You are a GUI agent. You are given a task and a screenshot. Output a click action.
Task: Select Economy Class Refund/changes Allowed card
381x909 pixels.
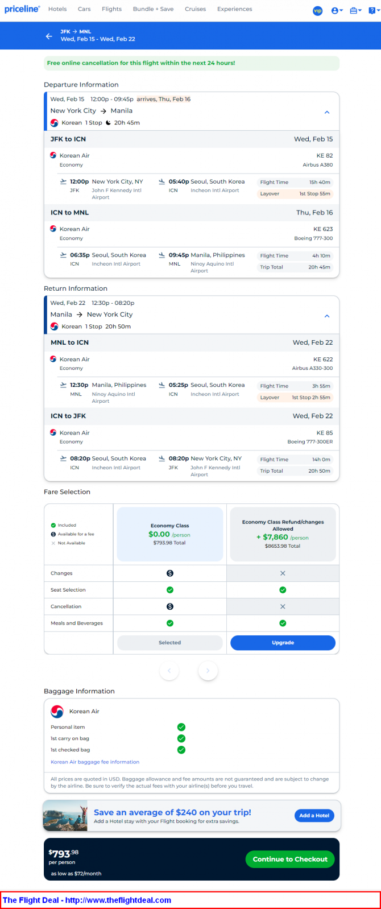coord(283,534)
